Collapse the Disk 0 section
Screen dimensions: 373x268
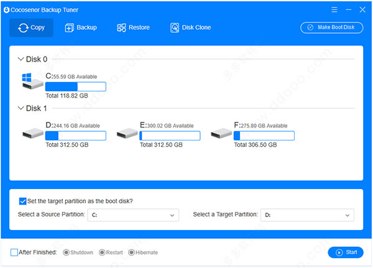tap(21, 59)
